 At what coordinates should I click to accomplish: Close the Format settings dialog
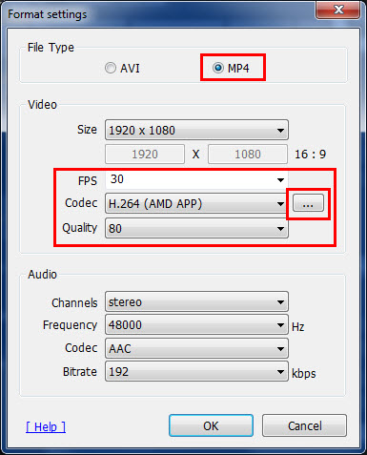coord(338,10)
